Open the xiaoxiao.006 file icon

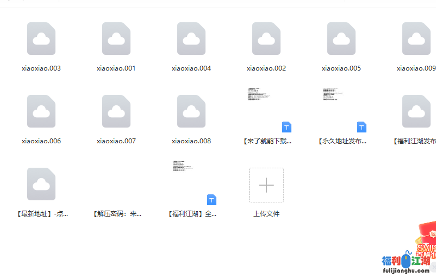[x=41, y=111]
